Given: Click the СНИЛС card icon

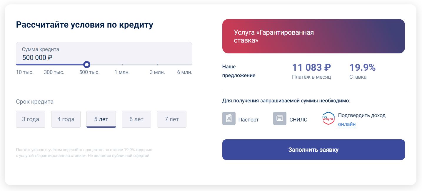Looking at the screenshot, I should (280, 119).
